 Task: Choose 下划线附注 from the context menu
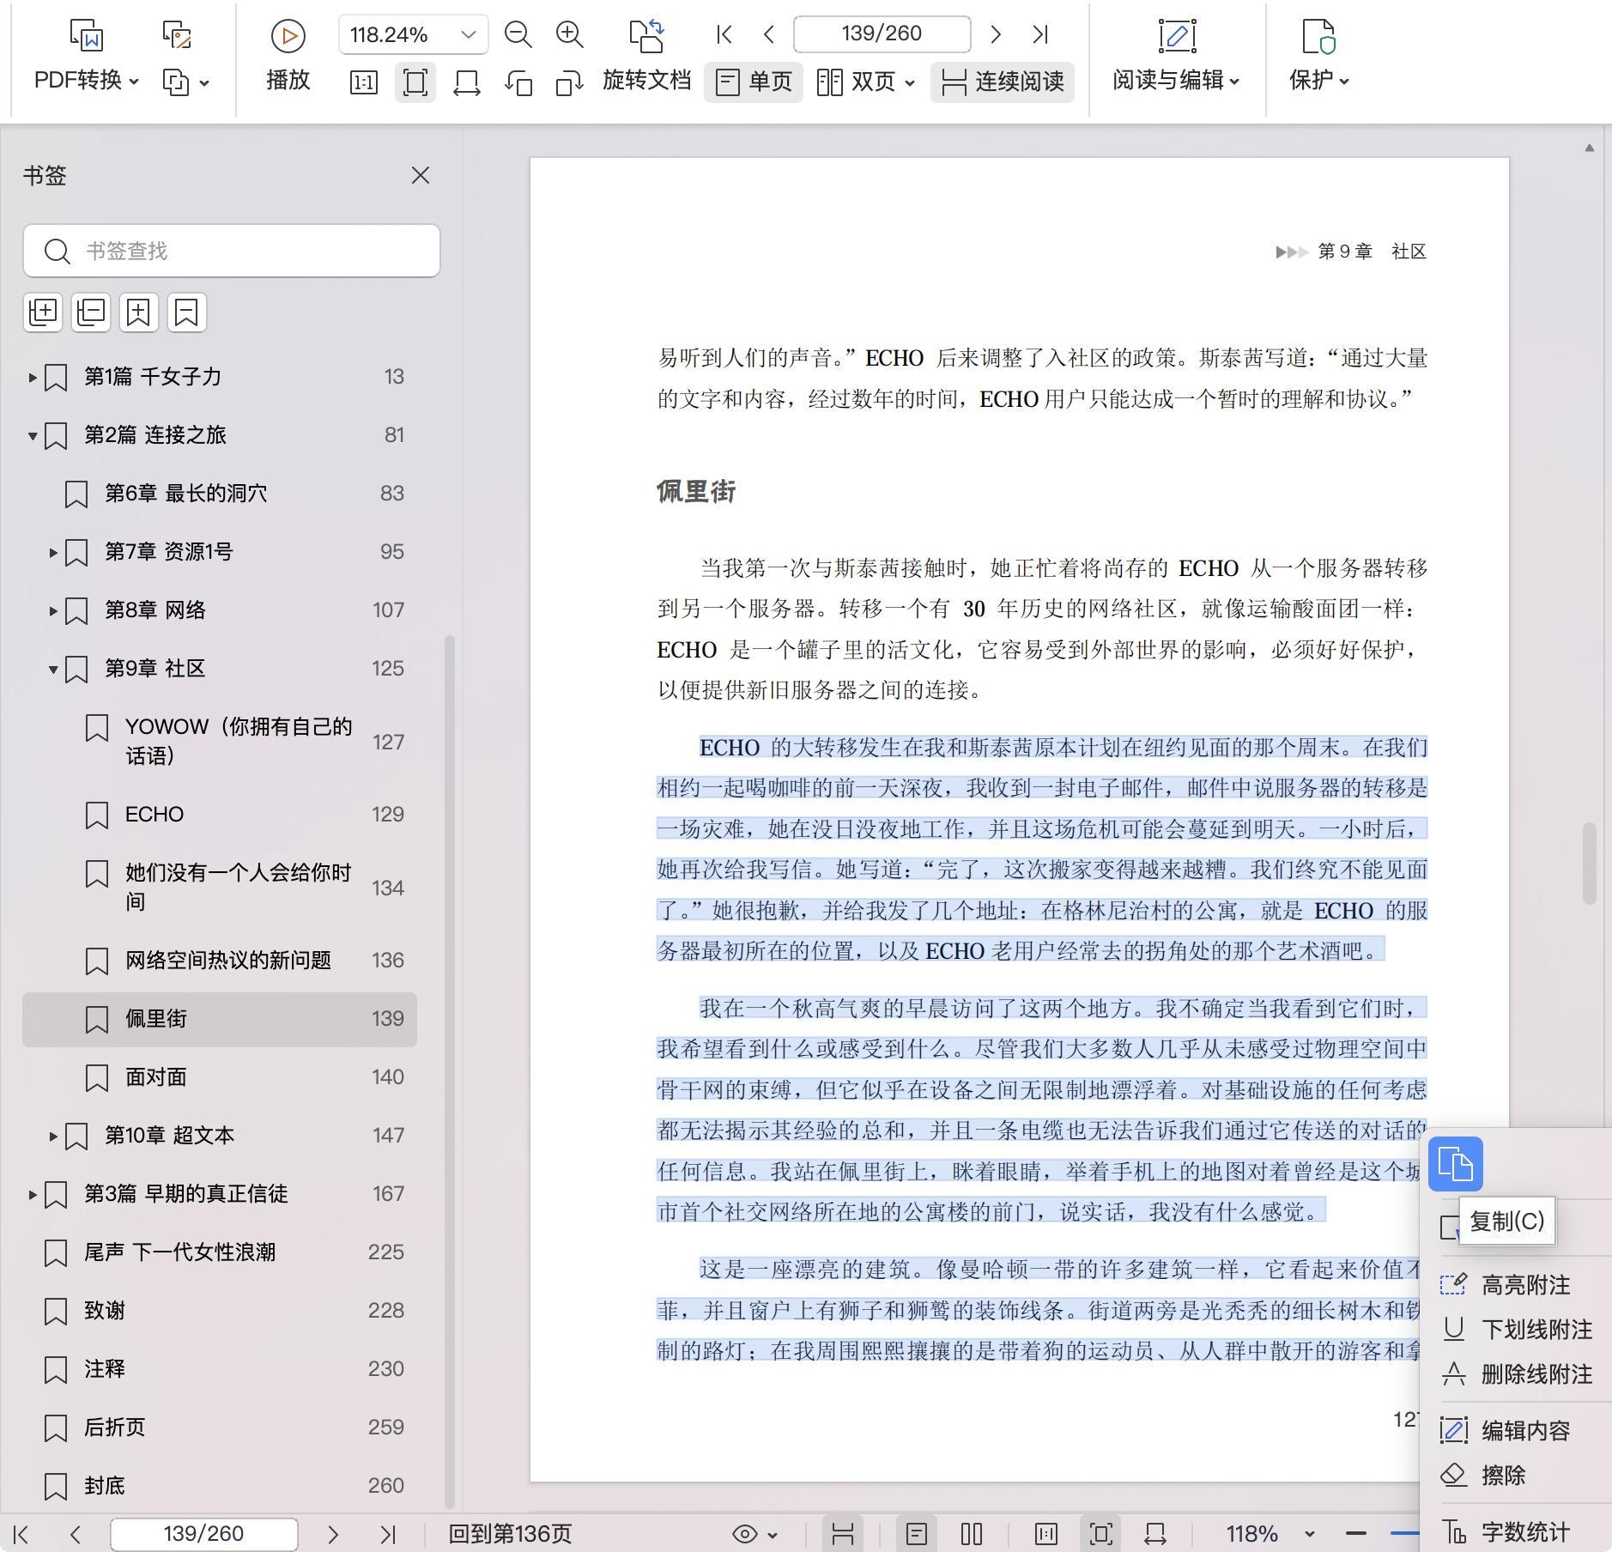tap(1536, 1329)
